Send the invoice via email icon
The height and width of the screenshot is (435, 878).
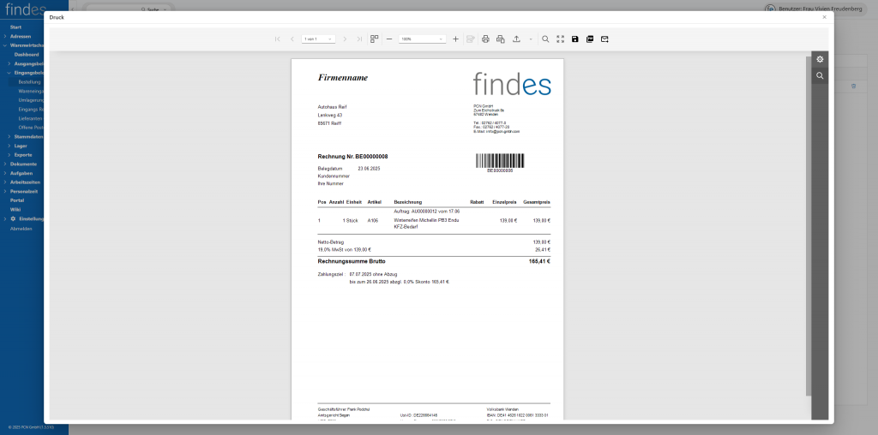tap(604, 39)
